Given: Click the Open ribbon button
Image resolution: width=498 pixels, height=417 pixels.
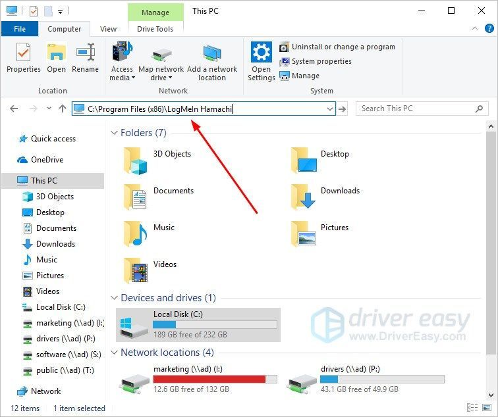Looking at the screenshot, I should click(x=56, y=58).
